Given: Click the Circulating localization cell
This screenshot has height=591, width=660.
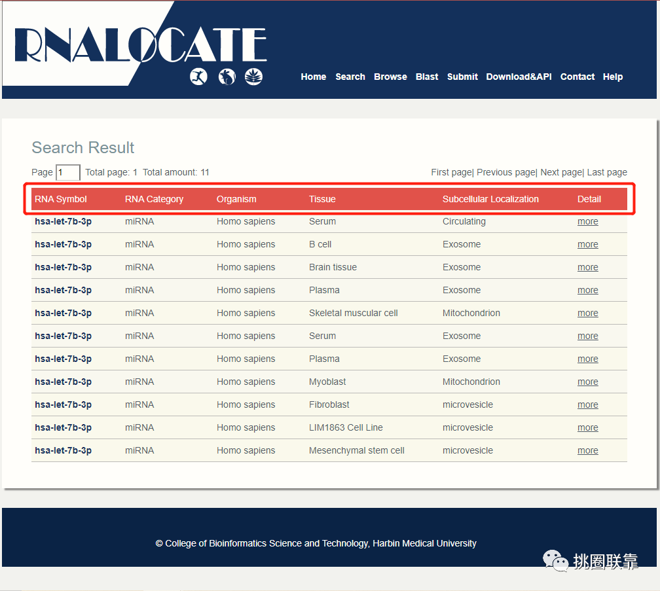Looking at the screenshot, I should coord(464,221).
